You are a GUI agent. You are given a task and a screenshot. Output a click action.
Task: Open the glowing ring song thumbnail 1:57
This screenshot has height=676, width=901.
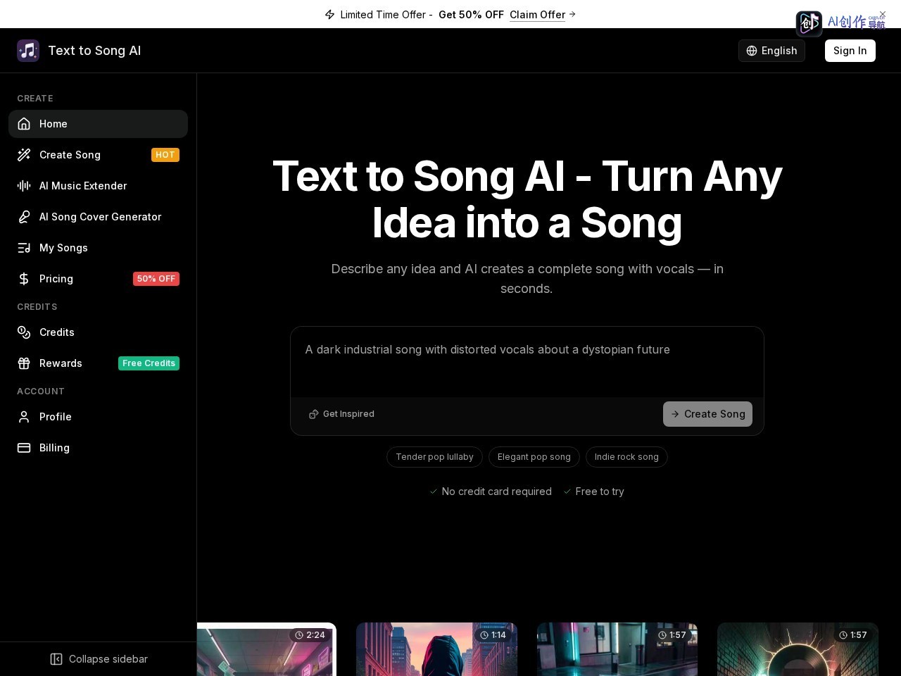coord(798,649)
